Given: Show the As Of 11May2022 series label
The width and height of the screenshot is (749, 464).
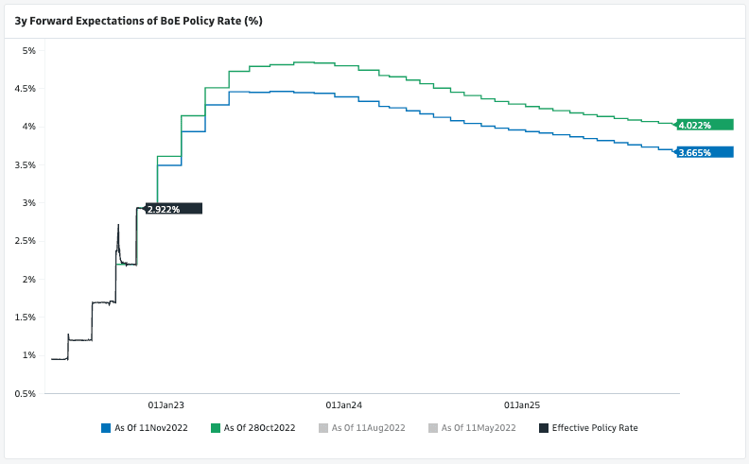Looking at the screenshot, I should point(479,428).
